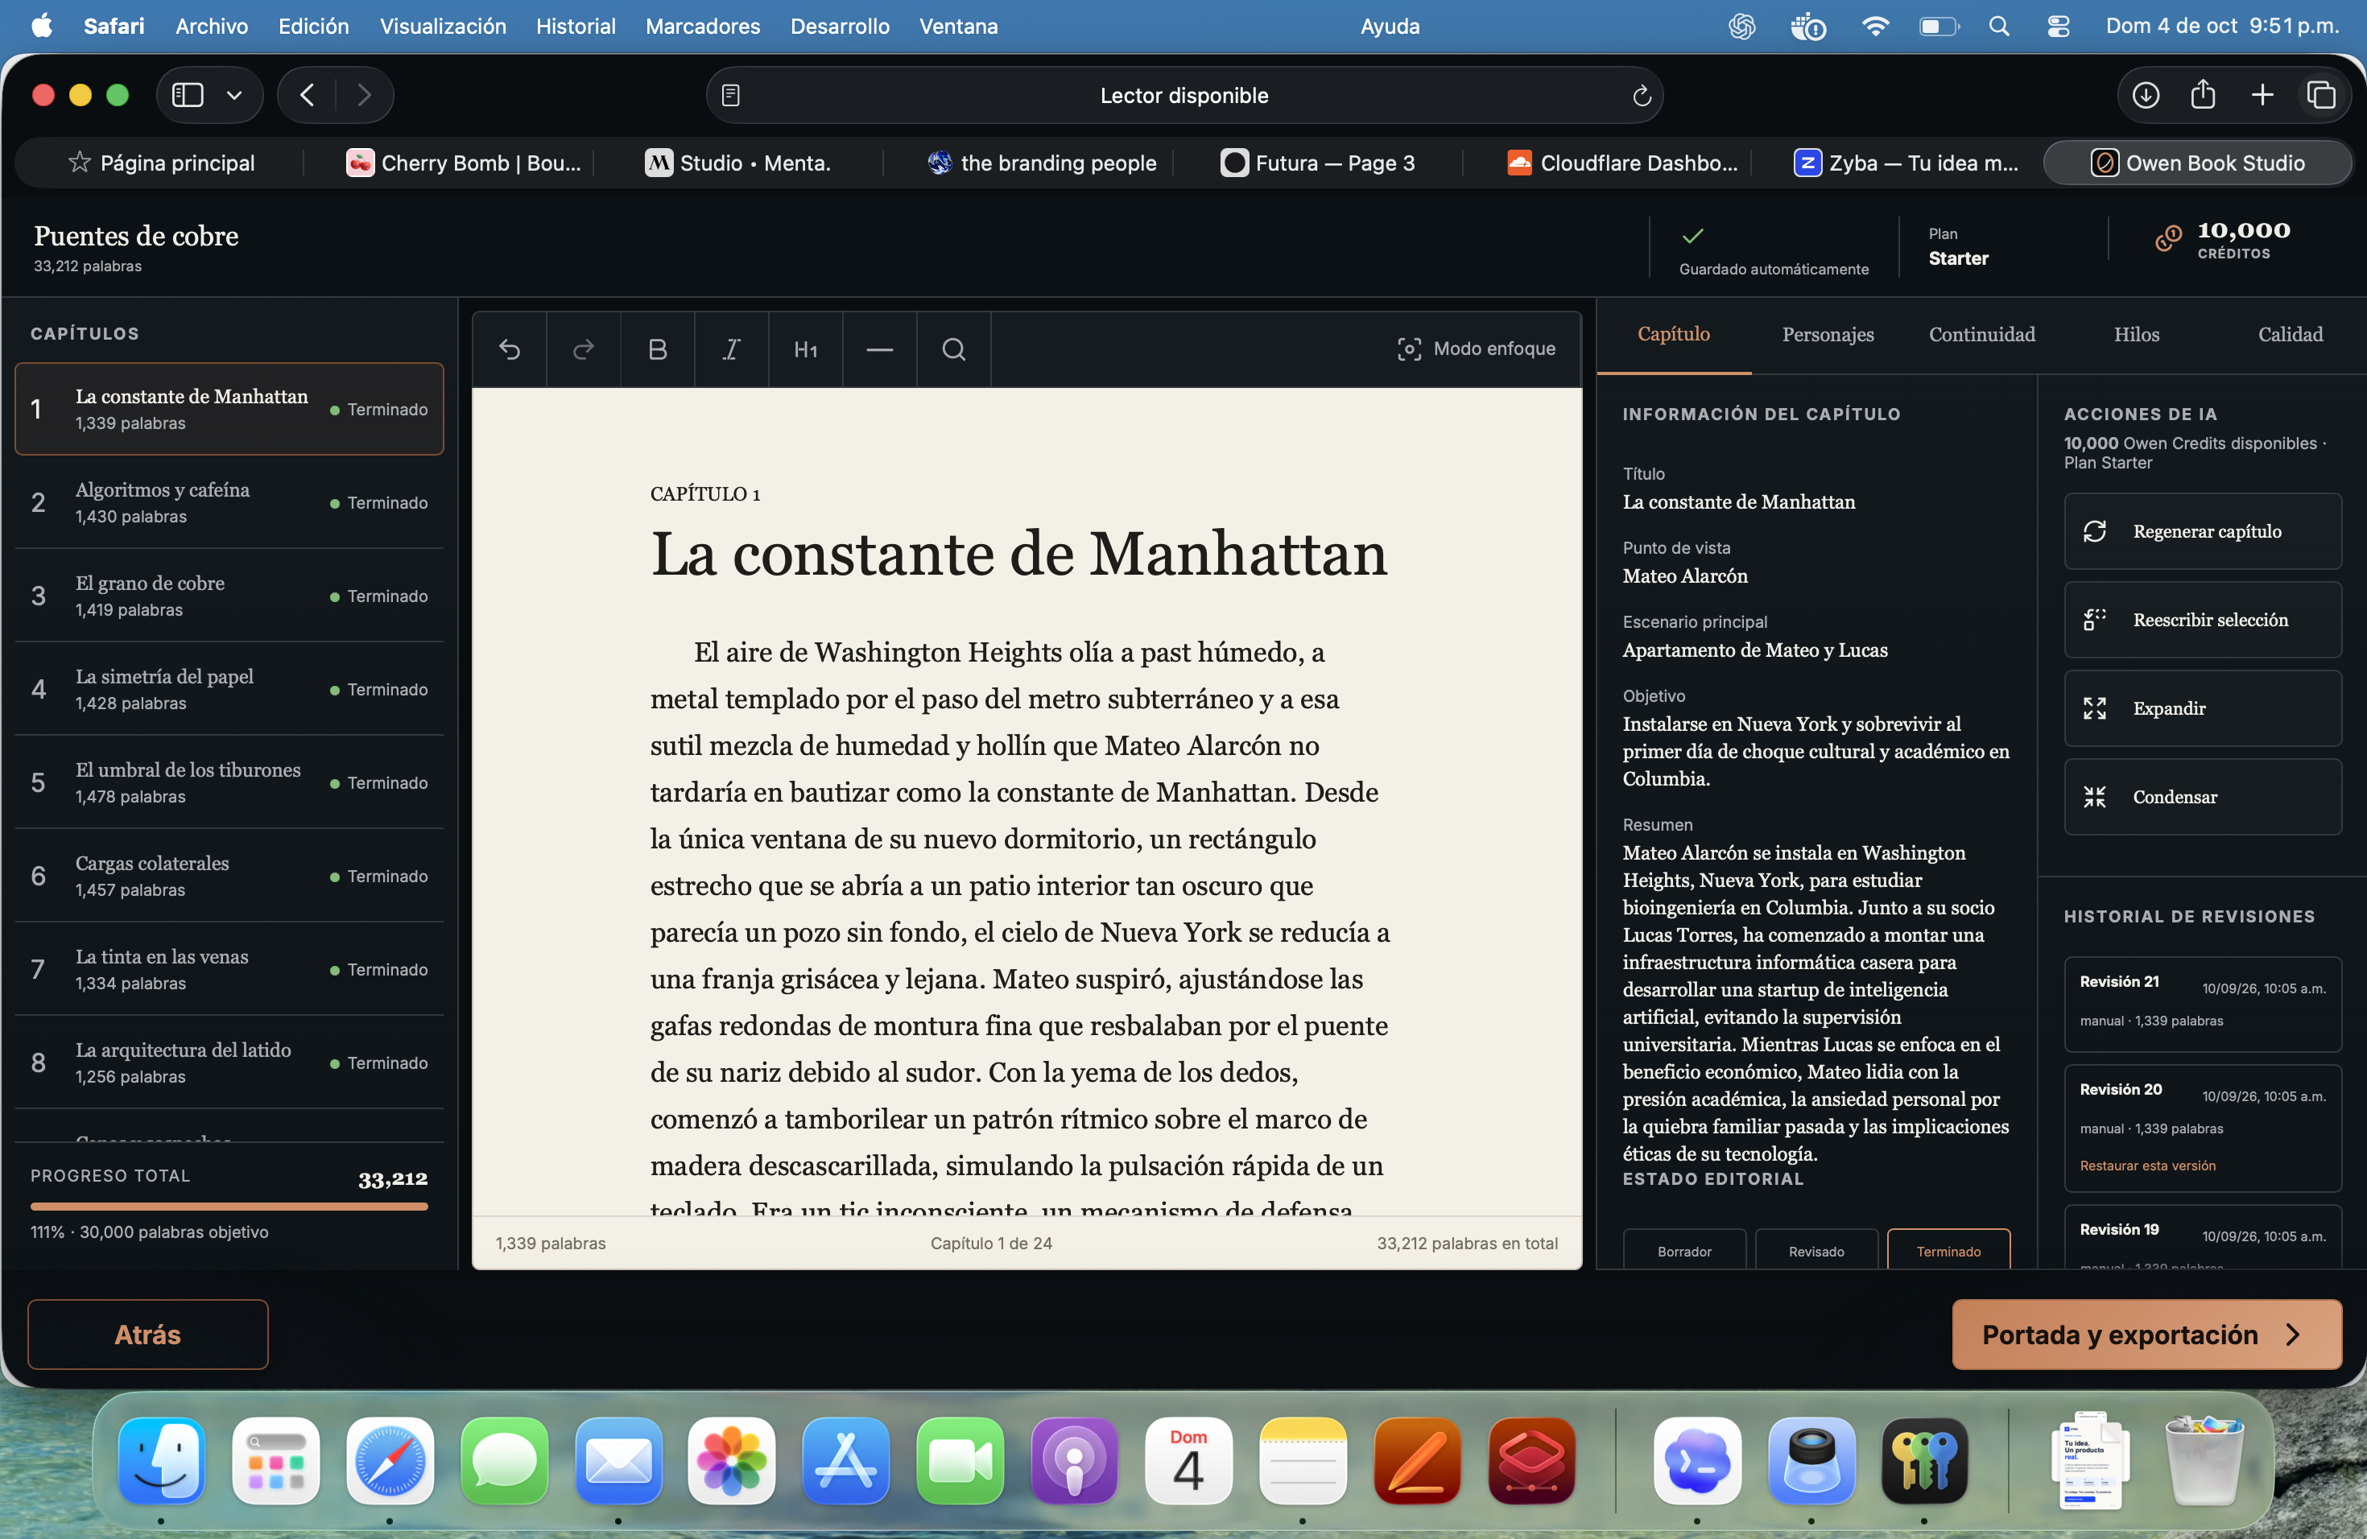Image resolution: width=2367 pixels, height=1539 pixels.
Task: Click the Reescribir selección action
Action: [x=2202, y=619]
